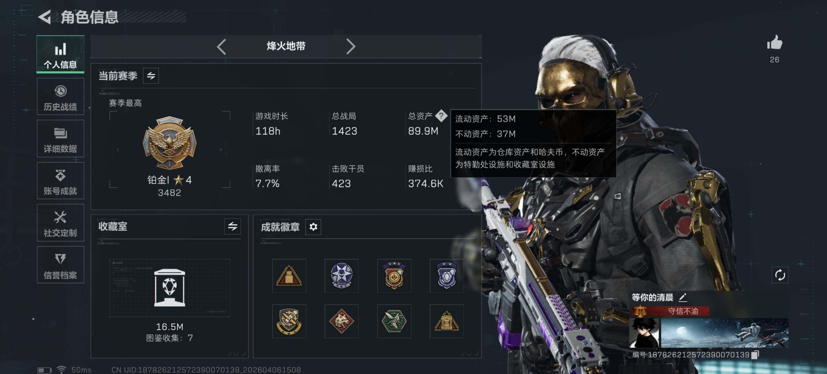Open the 详细数据 tab
The height and width of the screenshot is (374, 827).
click(x=60, y=139)
